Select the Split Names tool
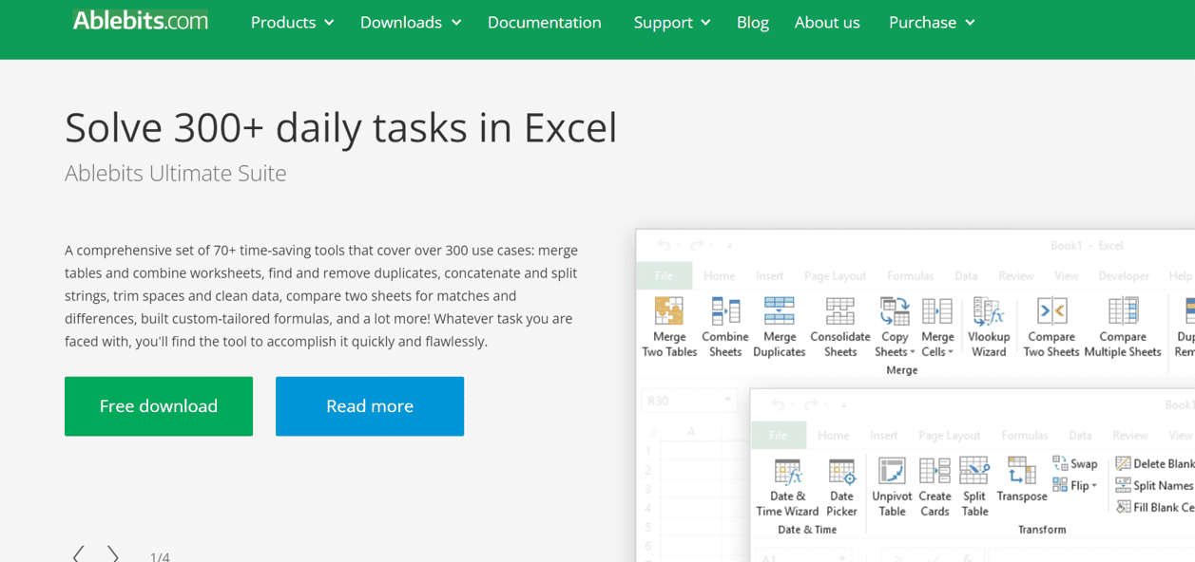Image resolution: width=1195 pixels, height=562 pixels. tap(1154, 485)
